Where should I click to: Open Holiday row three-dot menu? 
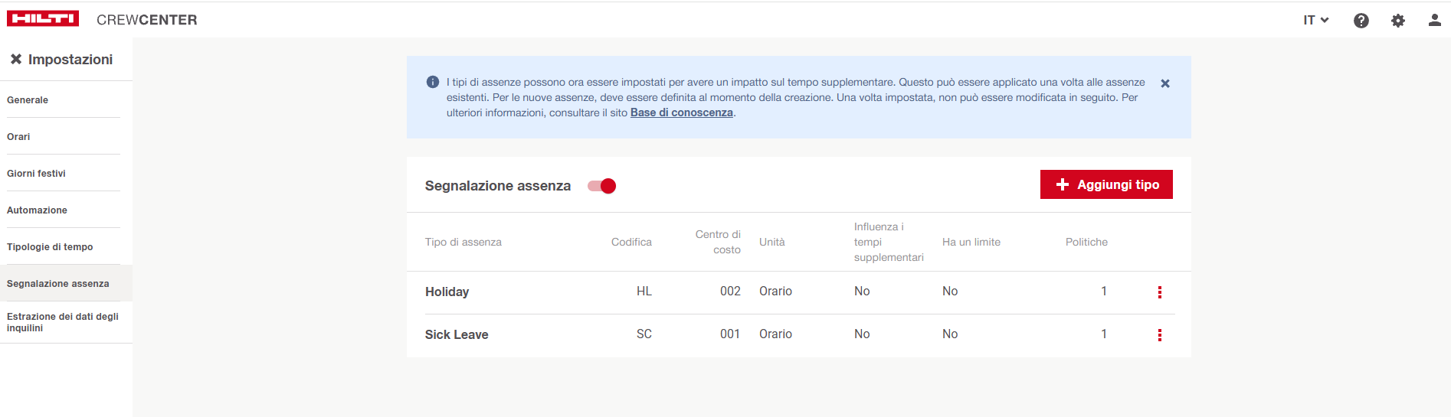1159,292
